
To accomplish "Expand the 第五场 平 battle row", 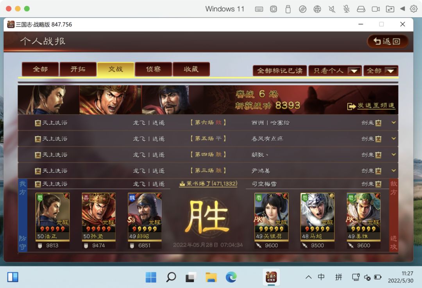I will tap(208, 139).
